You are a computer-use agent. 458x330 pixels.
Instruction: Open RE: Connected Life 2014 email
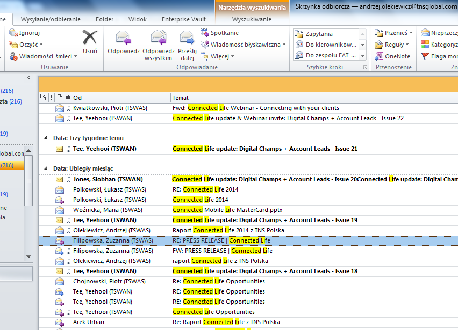pos(248,190)
